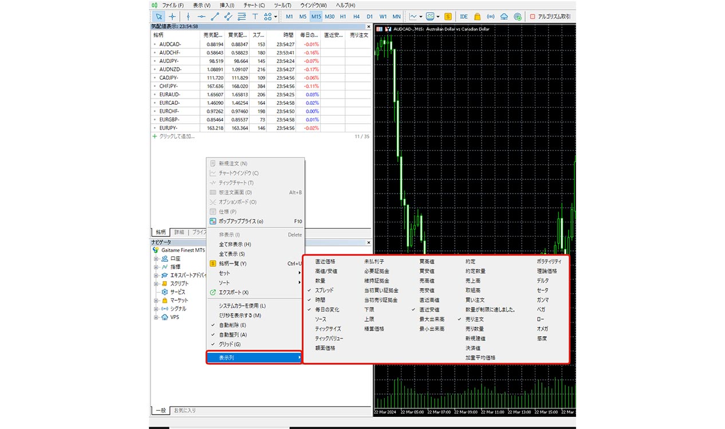Screen dimensions: 725x429
Task: Open the ファイル (F) menu
Action: pos(173,5)
